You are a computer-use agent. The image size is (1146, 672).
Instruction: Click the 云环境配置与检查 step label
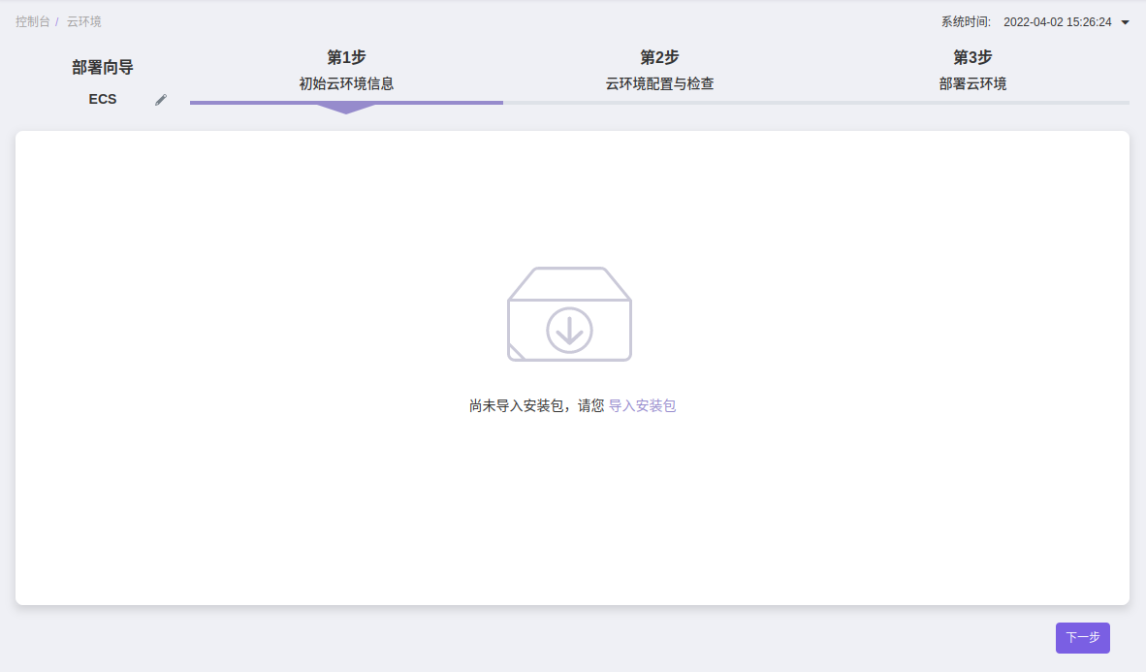(659, 84)
